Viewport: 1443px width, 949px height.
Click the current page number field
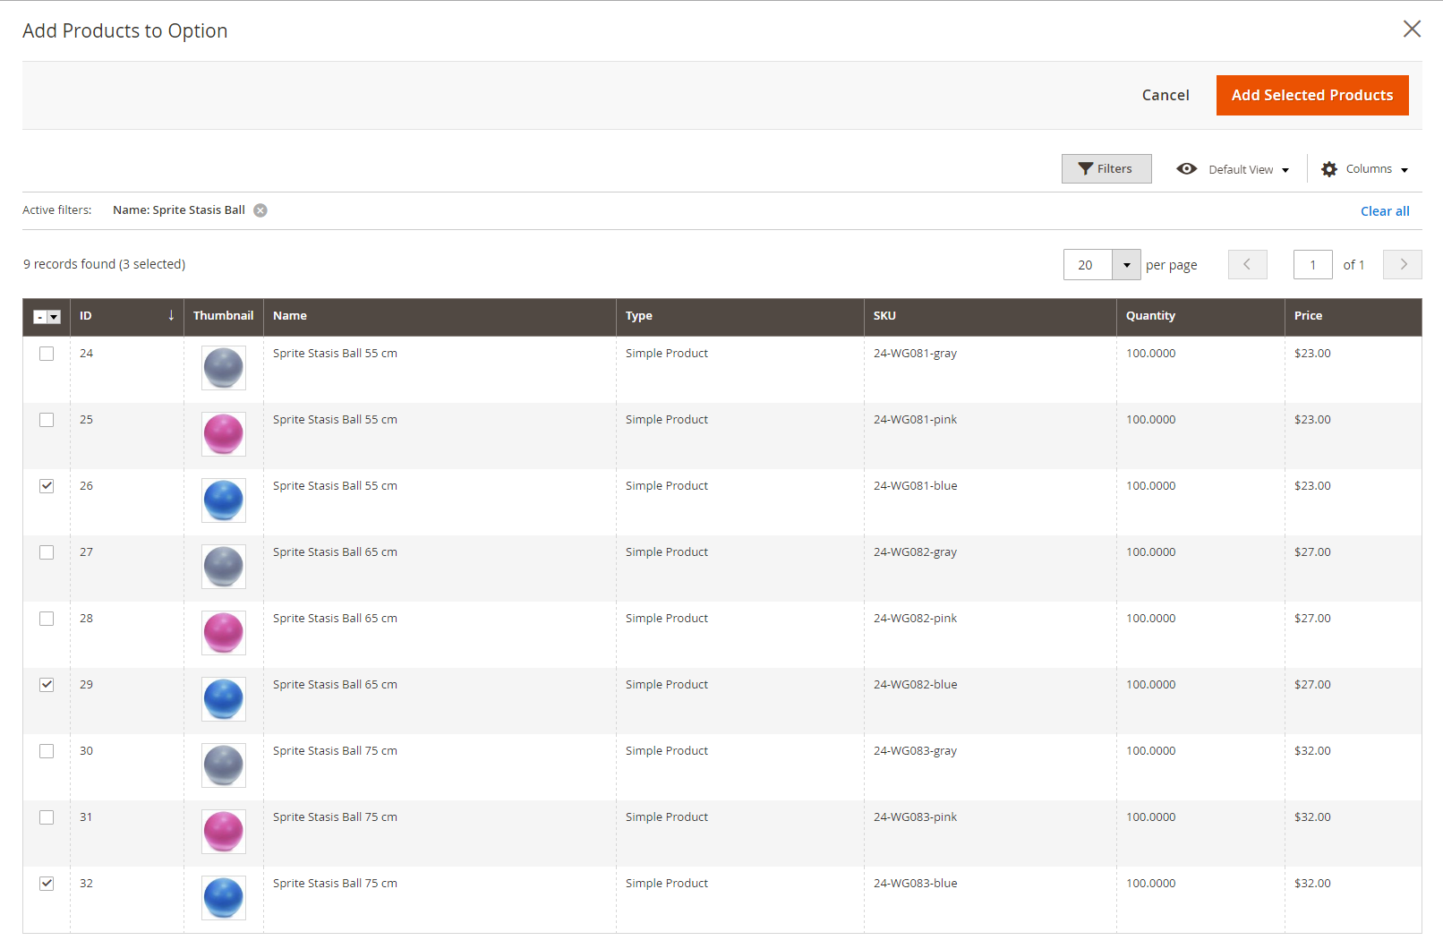[x=1313, y=265]
